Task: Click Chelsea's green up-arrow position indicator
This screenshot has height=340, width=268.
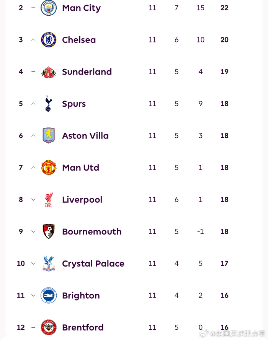Action: 33,40
